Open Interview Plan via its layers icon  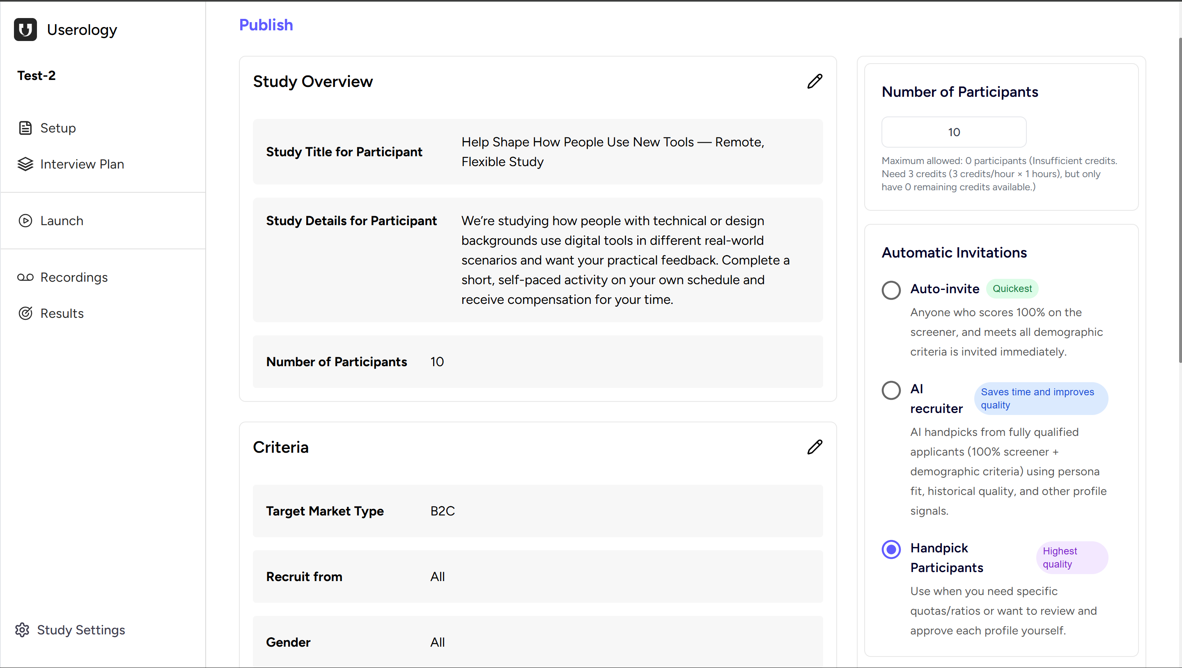[x=25, y=164]
